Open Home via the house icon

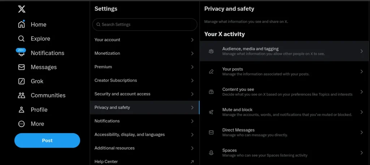[22, 25]
